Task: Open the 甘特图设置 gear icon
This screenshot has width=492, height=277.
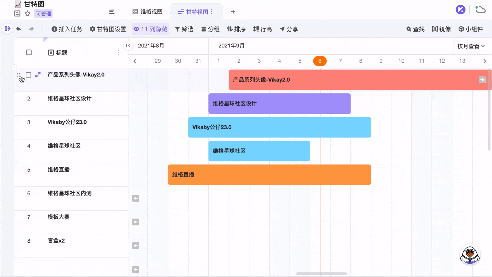Action: point(93,29)
